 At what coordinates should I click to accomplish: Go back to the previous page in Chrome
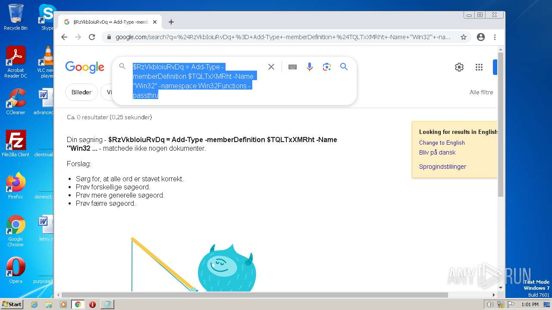click(64, 37)
